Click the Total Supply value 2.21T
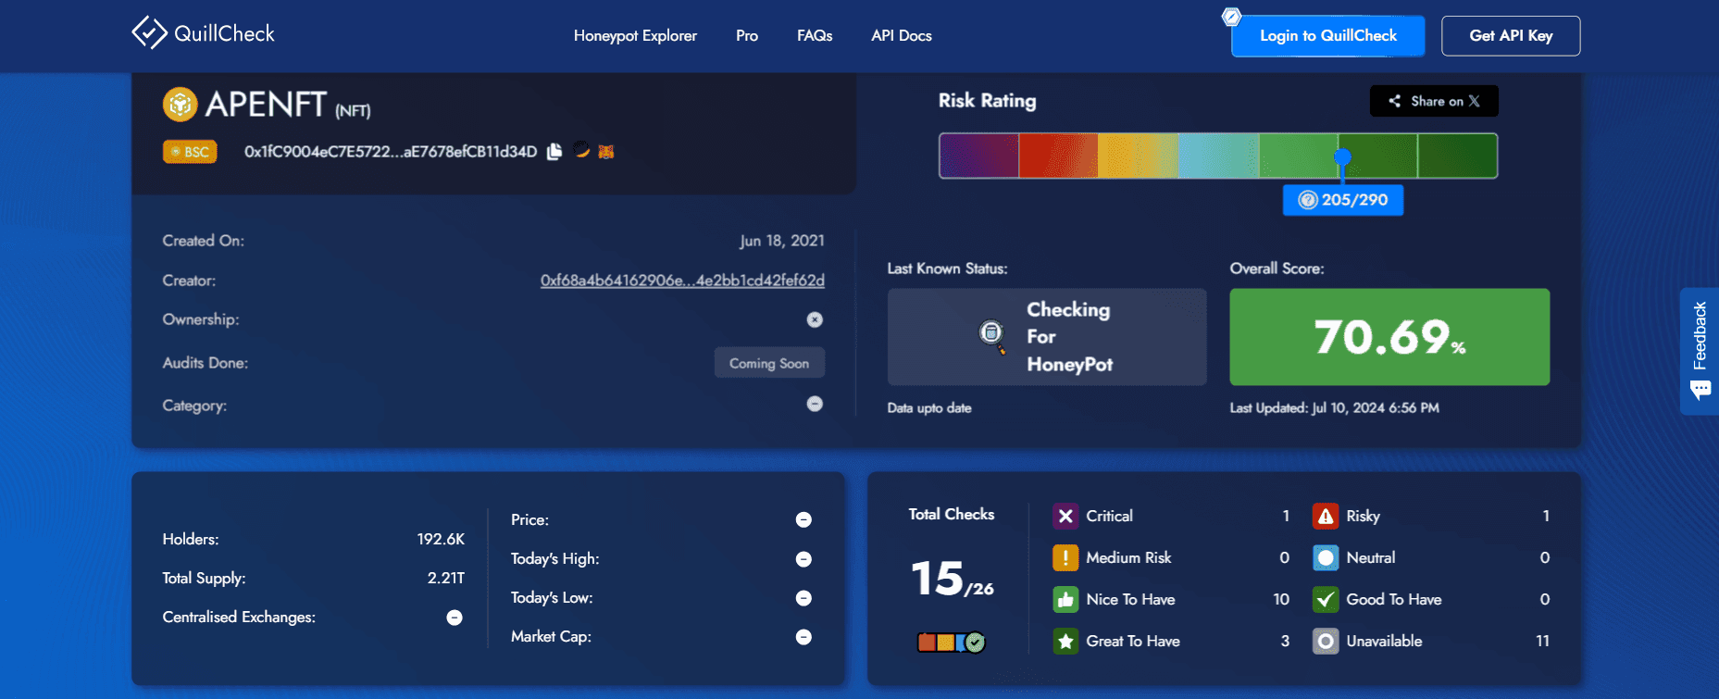The width and height of the screenshot is (1719, 699). pos(446,578)
